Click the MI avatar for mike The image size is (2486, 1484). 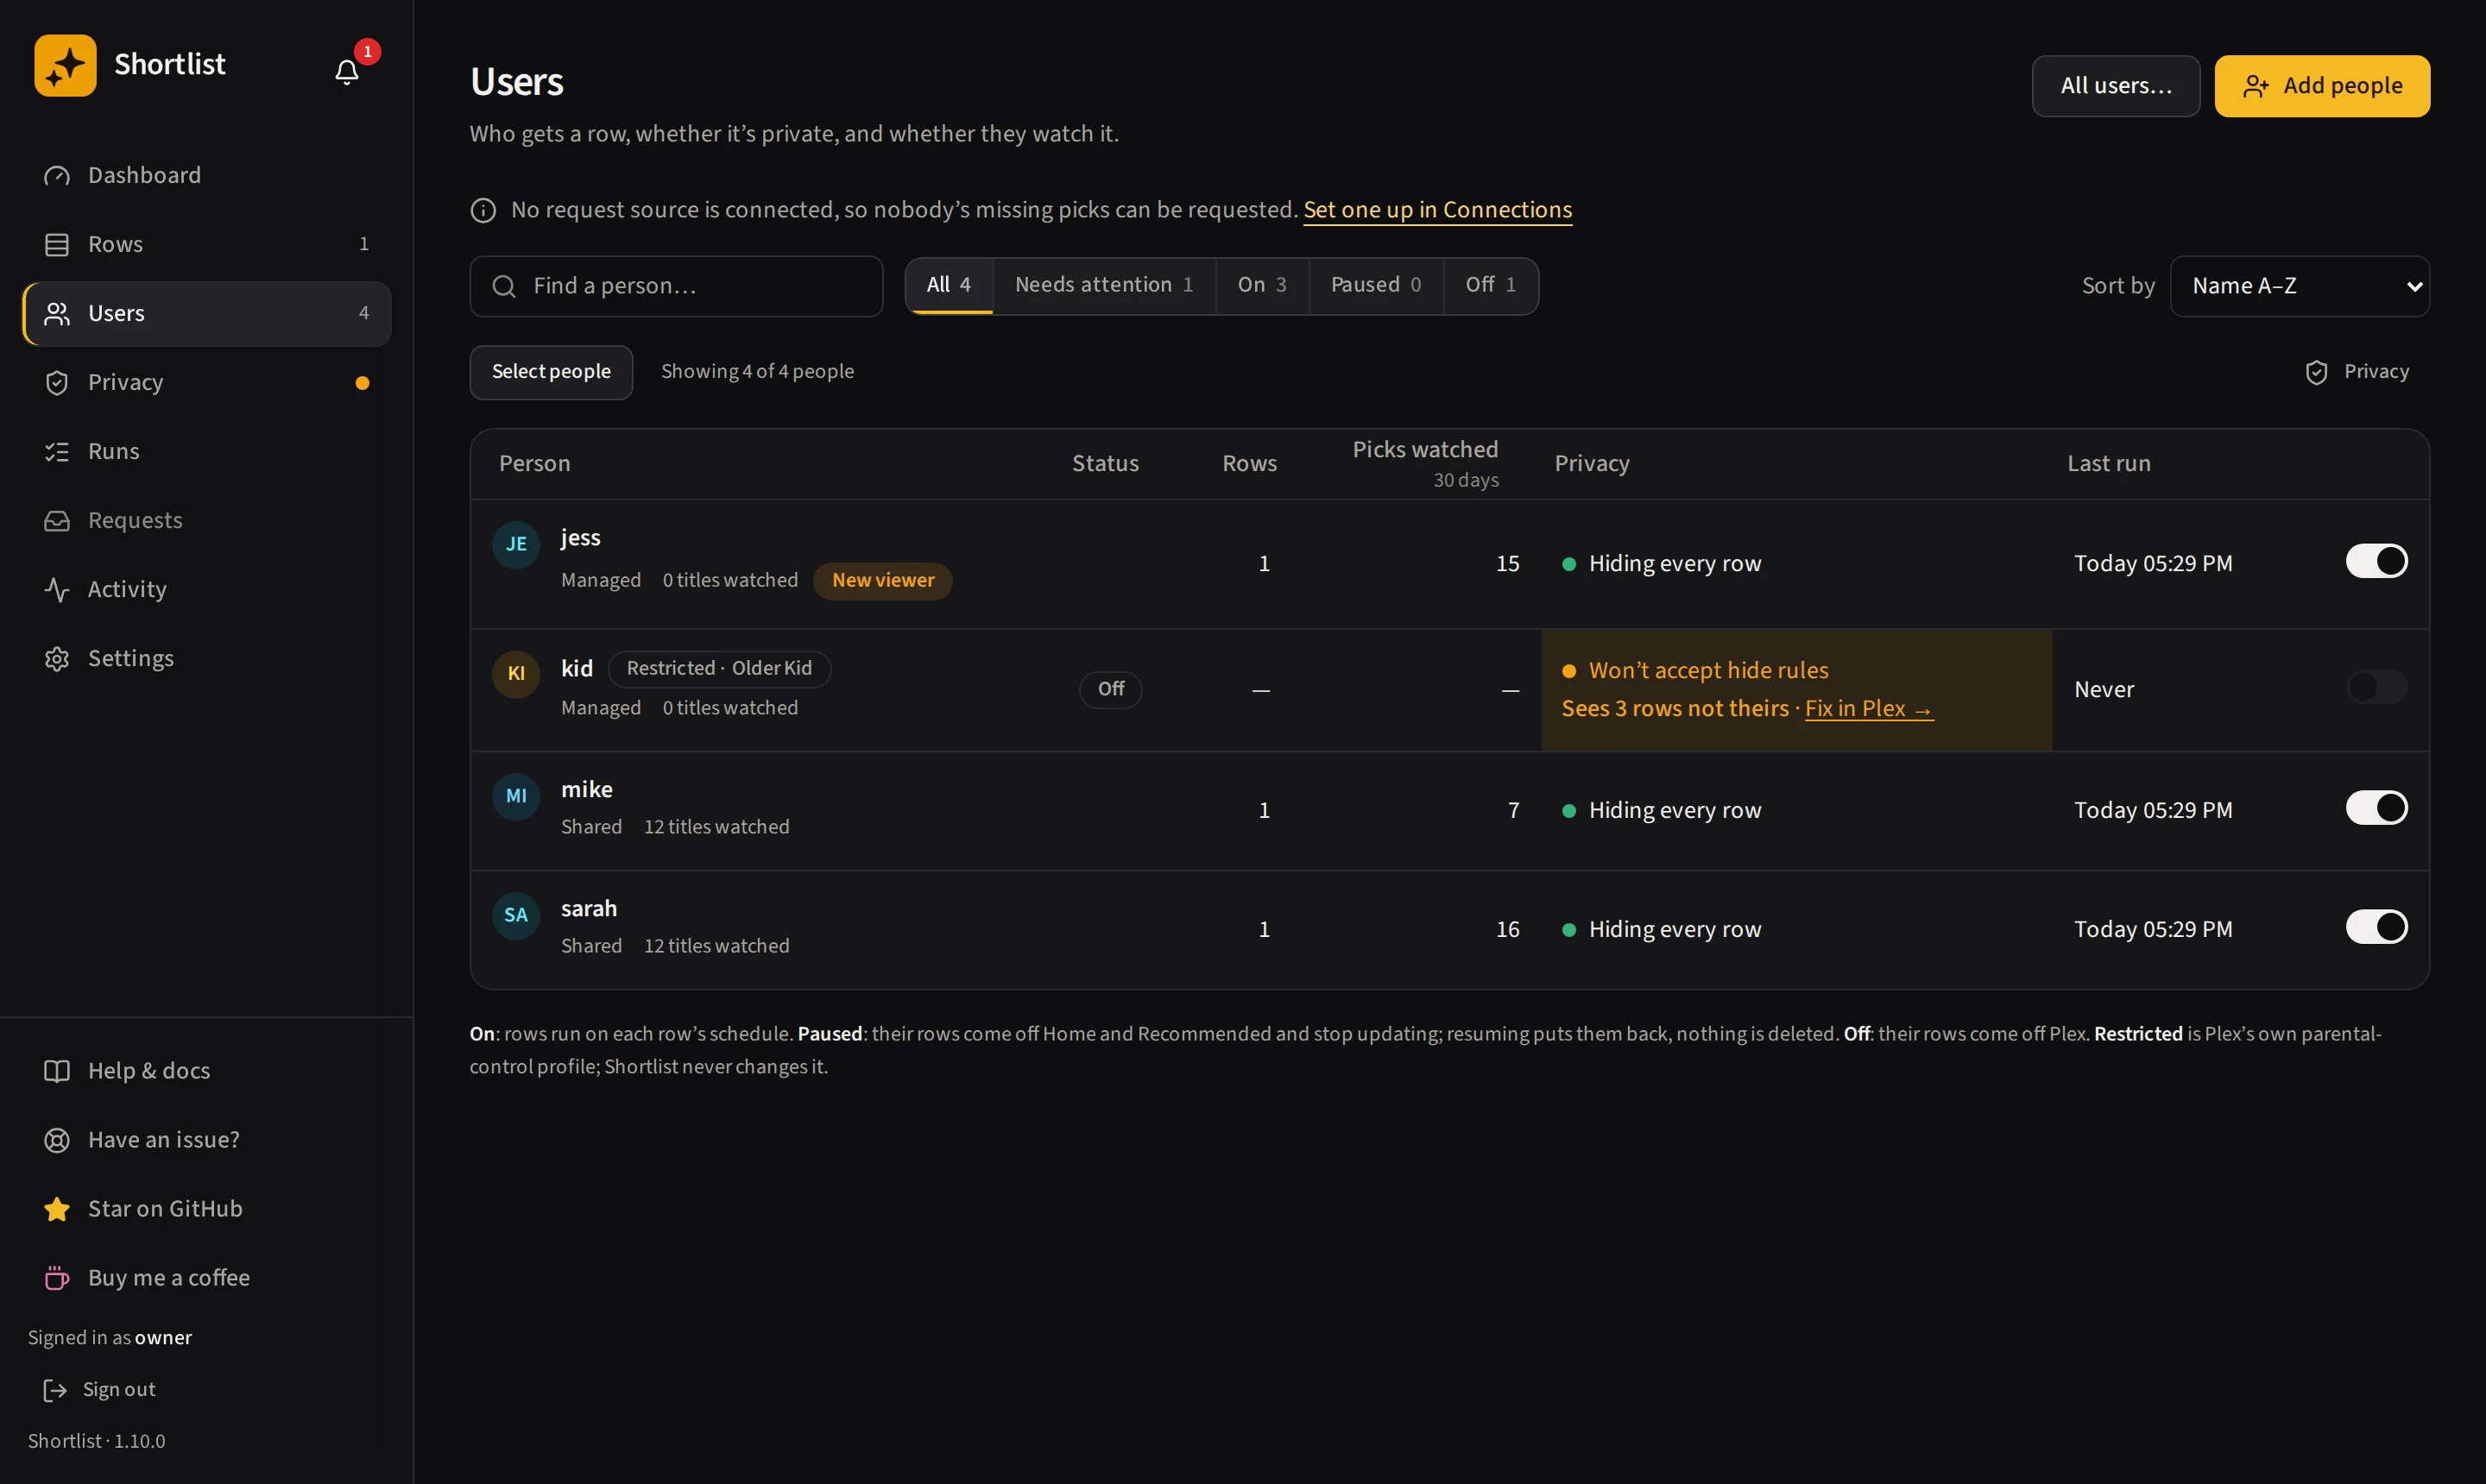pos(516,796)
